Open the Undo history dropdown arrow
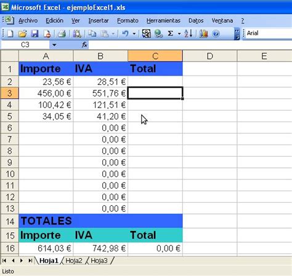The height and width of the screenshot is (276, 292). coord(134,33)
